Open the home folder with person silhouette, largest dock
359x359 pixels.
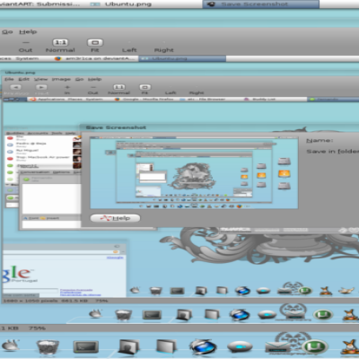[128, 347]
